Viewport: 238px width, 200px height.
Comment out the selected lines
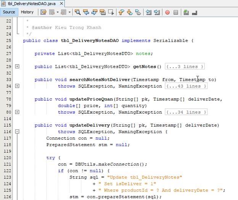tap(186, 12)
